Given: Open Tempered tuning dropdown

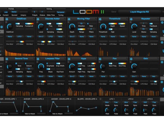Looking at the screenshot, I should (x=61, y=12).
